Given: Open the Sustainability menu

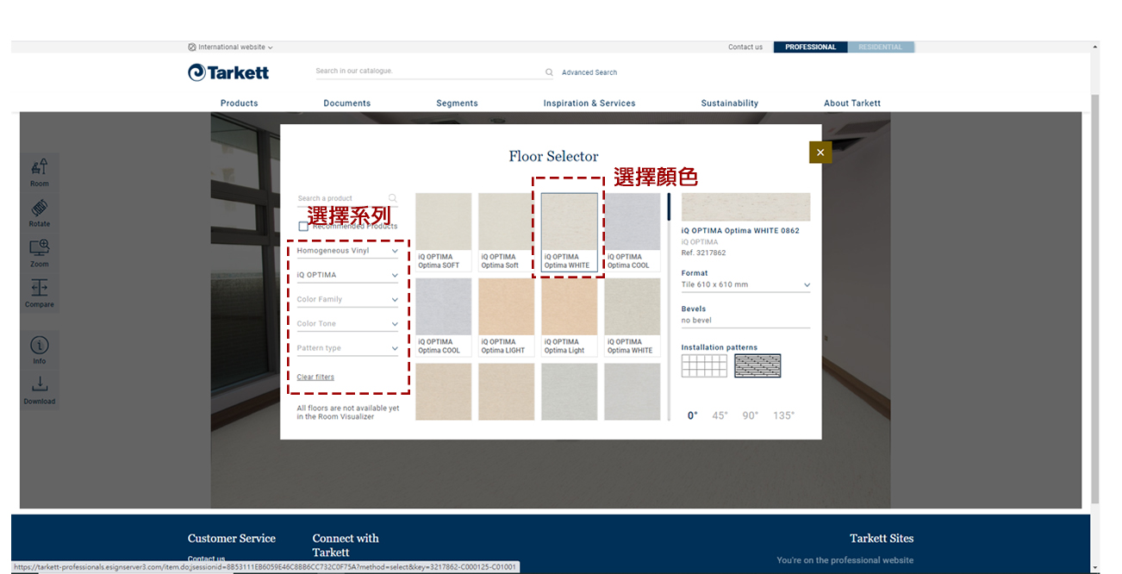Looking at the screenshot, I should coord(730,103).
